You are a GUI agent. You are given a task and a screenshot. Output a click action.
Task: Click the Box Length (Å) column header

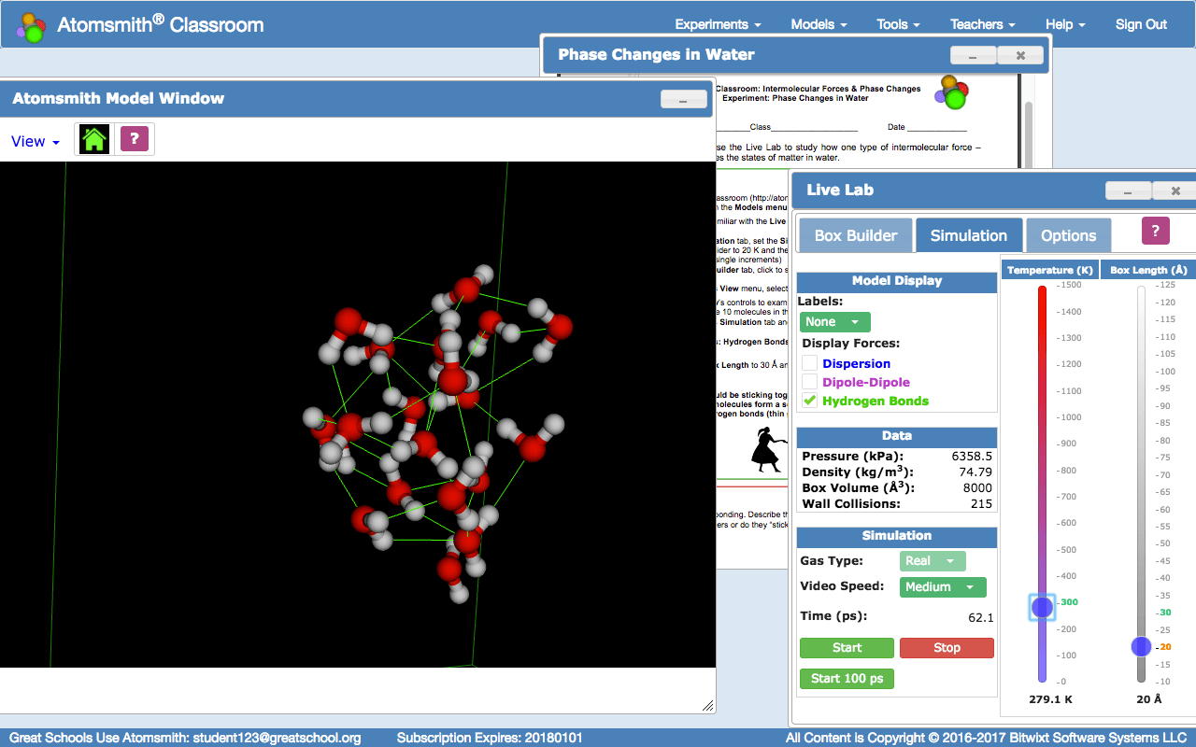[x=1148, y=270]
